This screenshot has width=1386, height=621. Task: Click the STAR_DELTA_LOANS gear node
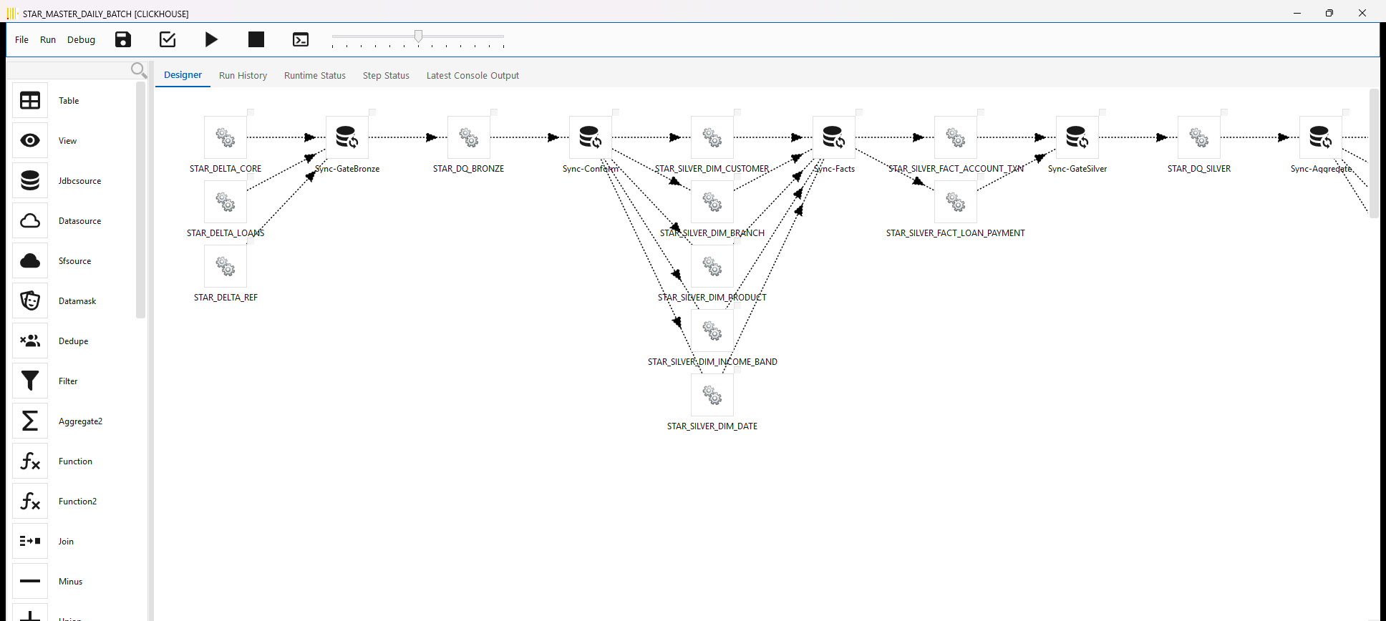pyautogui.click(x=226, y=202)
